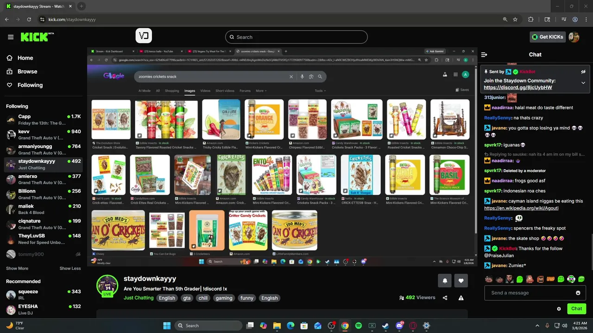
Task: Open armaniyoungg's channel in Following list
Action: (44, 149)
